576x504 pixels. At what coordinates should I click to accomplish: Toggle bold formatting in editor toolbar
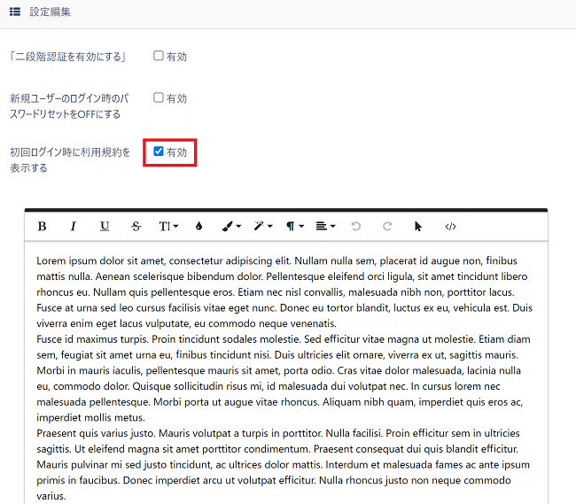coord(42,227)
